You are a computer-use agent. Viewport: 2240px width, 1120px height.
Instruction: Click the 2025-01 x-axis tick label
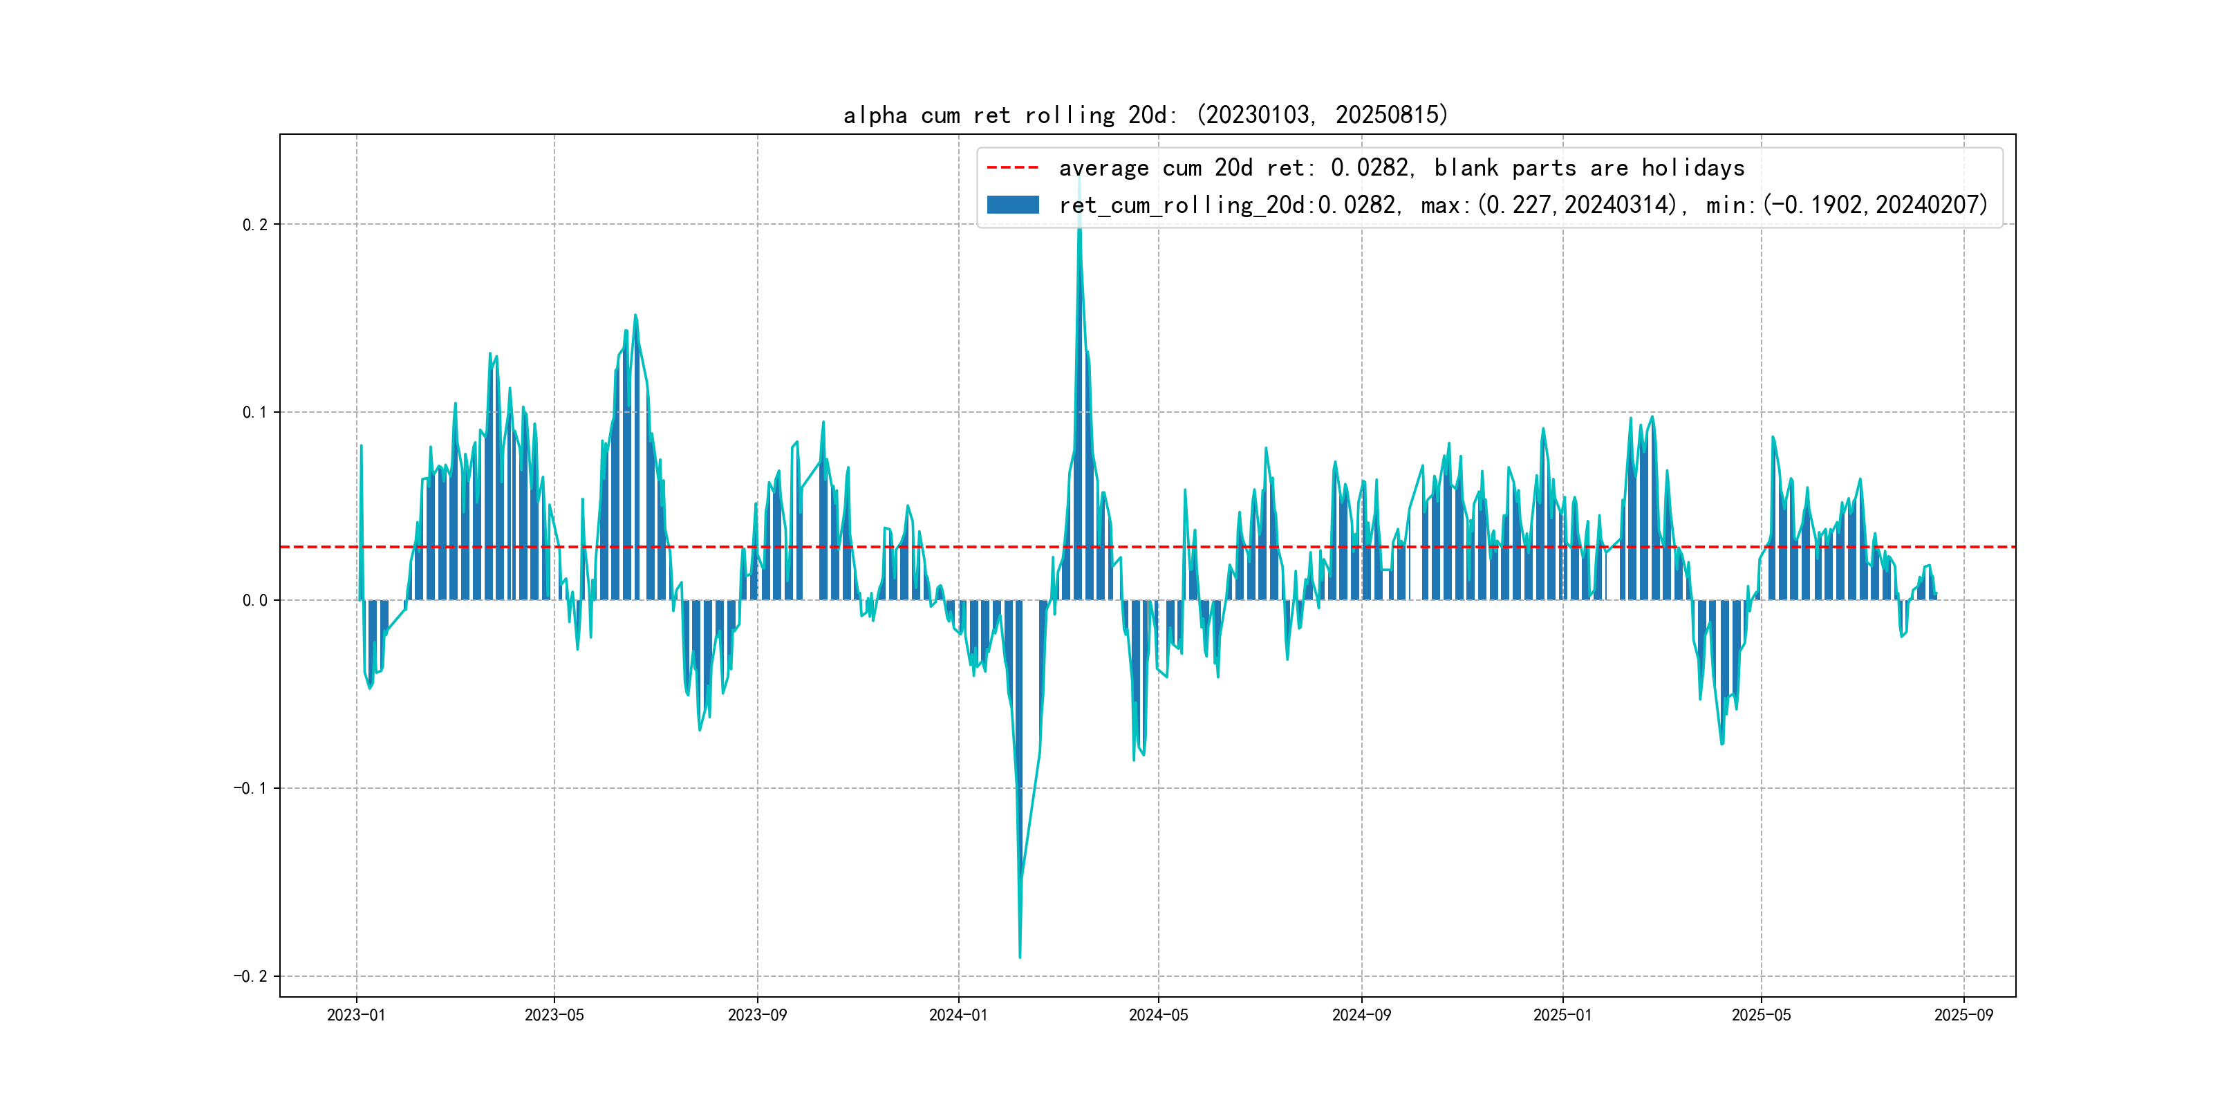pos(1562,1015)
